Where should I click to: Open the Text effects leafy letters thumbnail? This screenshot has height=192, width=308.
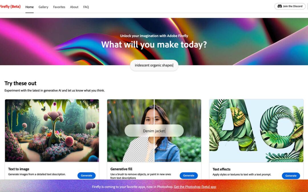(256, 131)
